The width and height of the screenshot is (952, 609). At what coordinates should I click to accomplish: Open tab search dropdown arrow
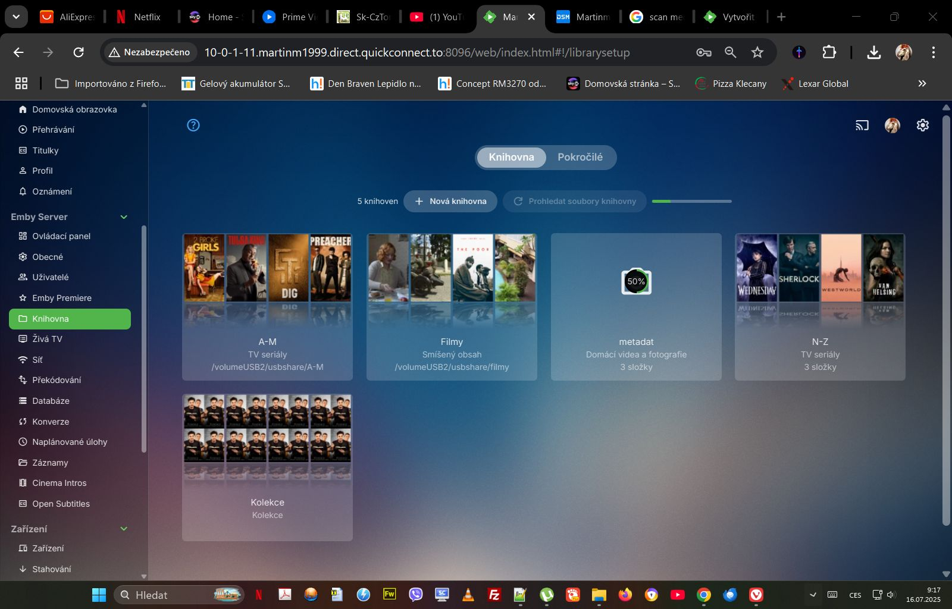(16, 17)
